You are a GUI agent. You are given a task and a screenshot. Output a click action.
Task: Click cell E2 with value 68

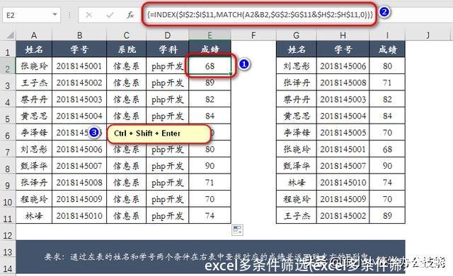[x=210, y=66]
